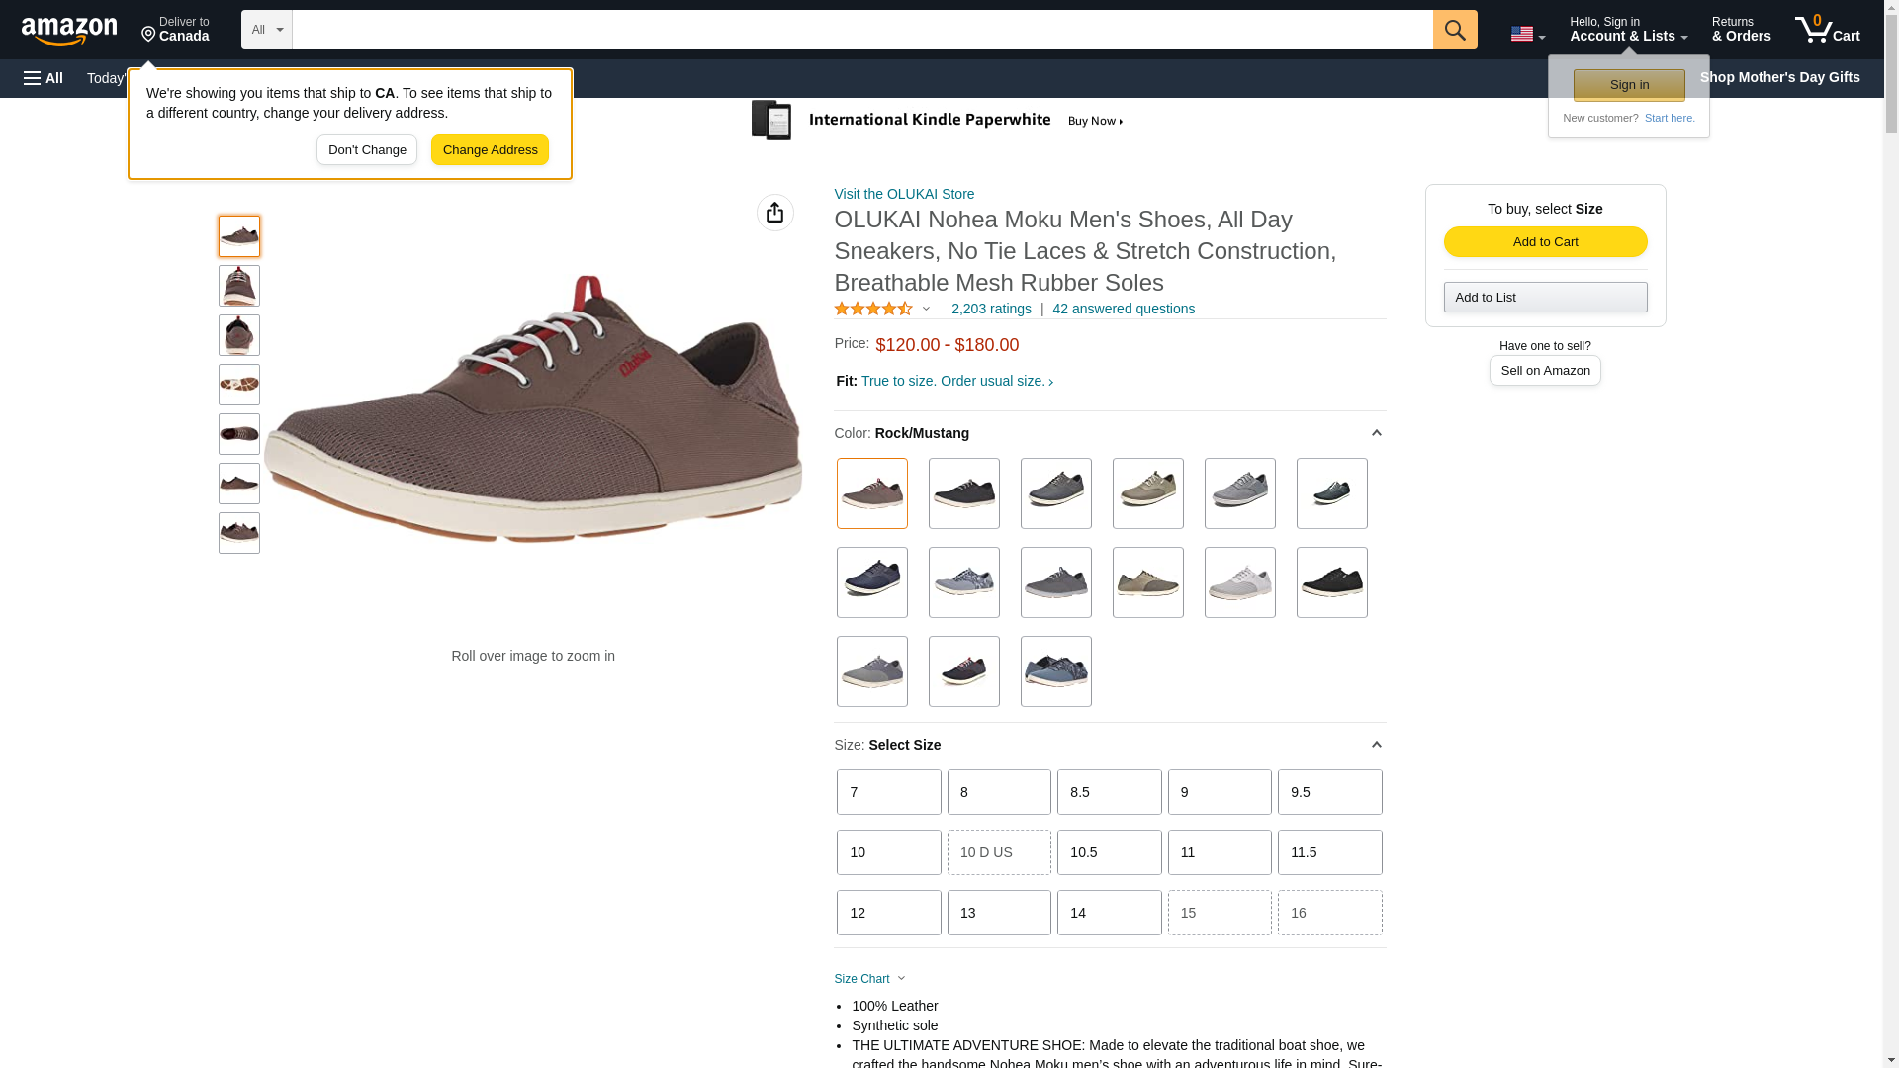Open the 42 answered questions link
The height and width of the screenshot is (1068, 1899).
[1123, 309]
